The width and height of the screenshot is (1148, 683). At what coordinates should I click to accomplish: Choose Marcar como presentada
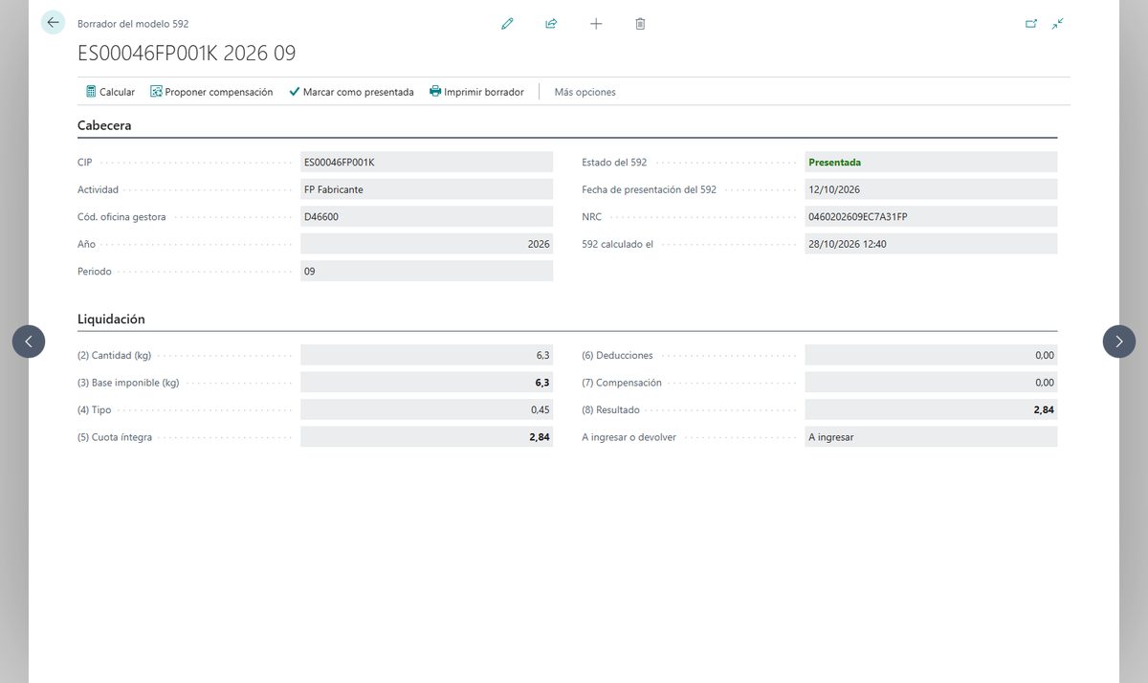(x=351, y=92)
